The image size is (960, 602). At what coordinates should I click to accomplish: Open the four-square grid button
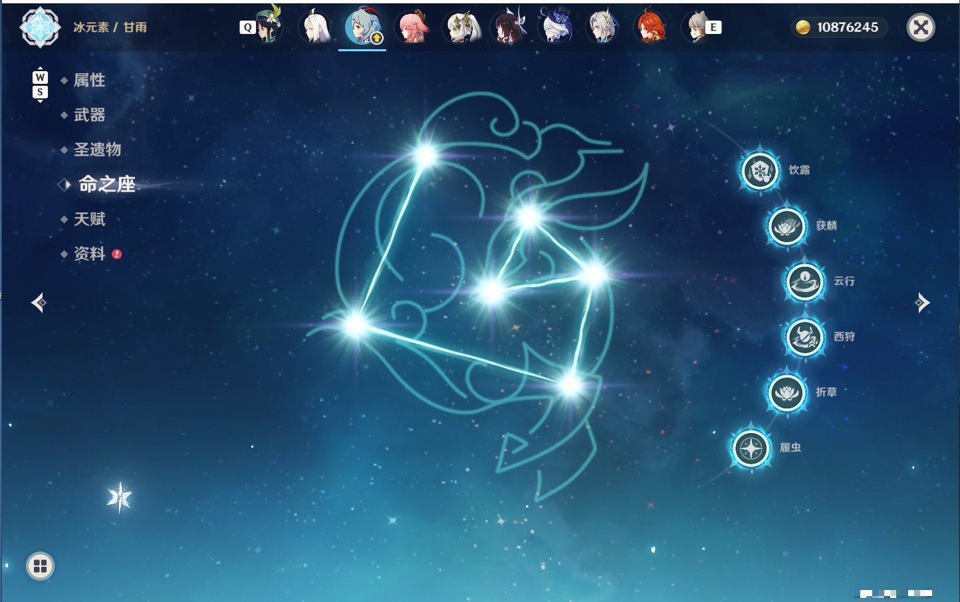coord(40,566)
